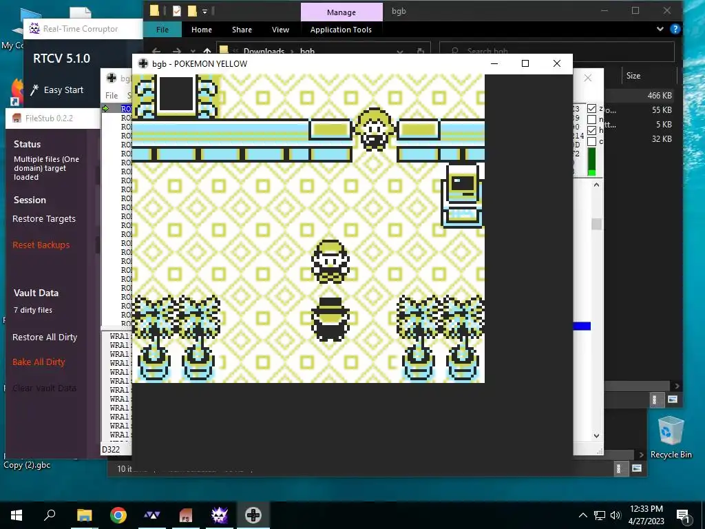Click Clear Vault Data in FileStub

[x=44, y=388]
